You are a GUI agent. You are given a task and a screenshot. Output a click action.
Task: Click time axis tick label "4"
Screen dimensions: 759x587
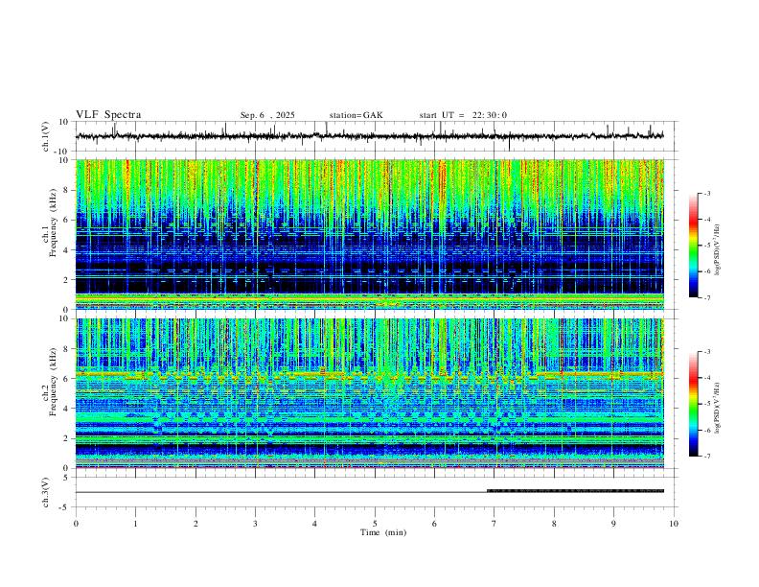pyautogui.click(x=314, y=524)
